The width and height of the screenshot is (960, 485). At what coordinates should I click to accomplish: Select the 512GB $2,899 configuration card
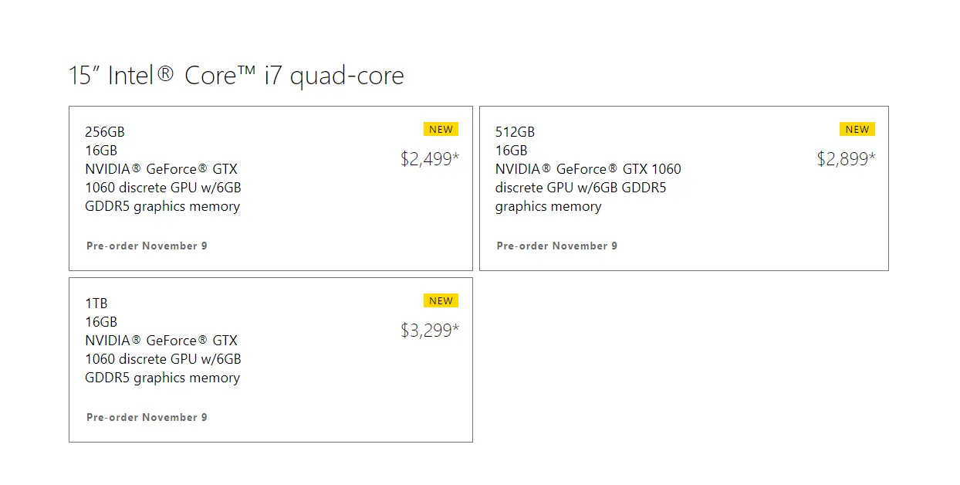[684, 188]
